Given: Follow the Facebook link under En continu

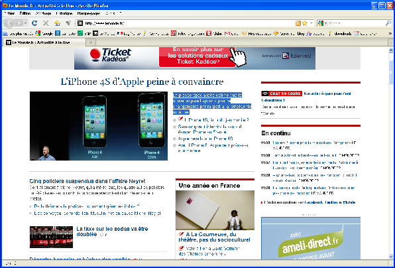Looking at the screenshot, I should [x=314, y=202].
